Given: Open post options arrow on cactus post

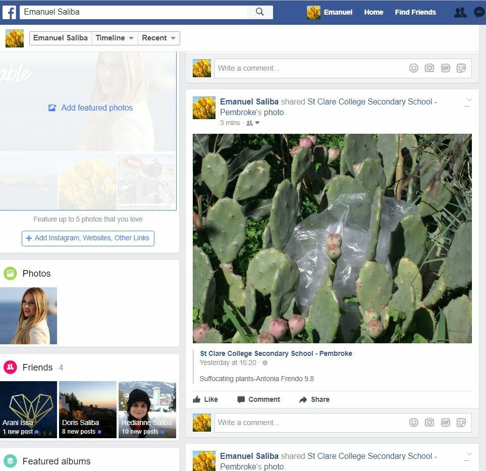Looking at the screenshot, I should point(468,101).
